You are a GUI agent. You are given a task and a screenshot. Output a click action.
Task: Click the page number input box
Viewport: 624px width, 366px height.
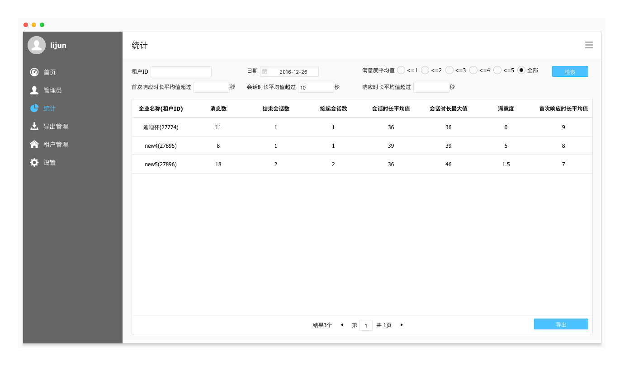point(366,325)
